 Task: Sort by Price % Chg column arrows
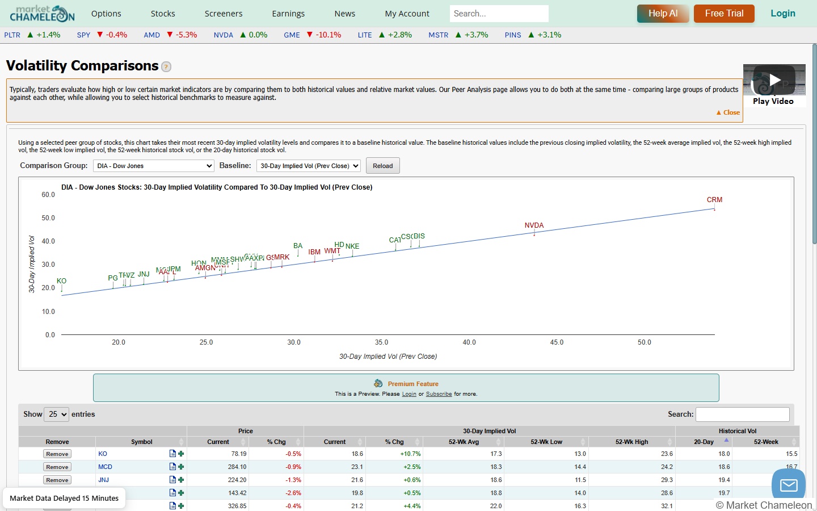coord(299,442)
